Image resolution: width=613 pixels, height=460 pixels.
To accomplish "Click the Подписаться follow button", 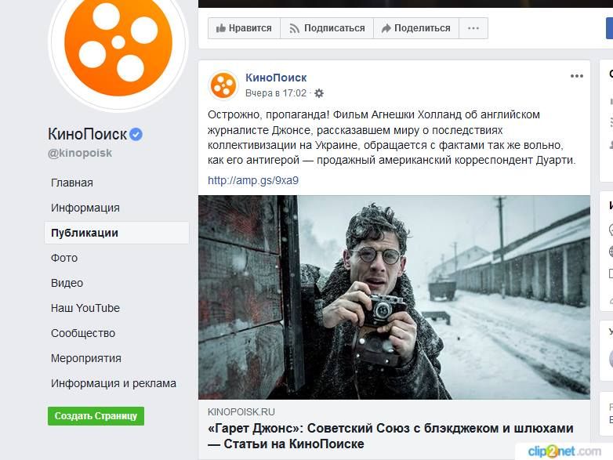I will (327, 28).
